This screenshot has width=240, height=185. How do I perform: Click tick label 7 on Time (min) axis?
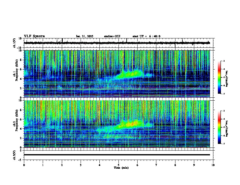pyautogui.click(x=156, y=165)
